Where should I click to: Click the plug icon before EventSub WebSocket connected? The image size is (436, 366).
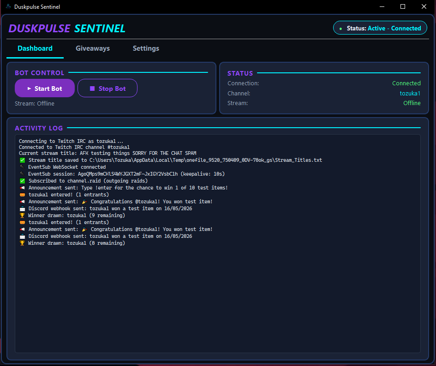(22, 167)
